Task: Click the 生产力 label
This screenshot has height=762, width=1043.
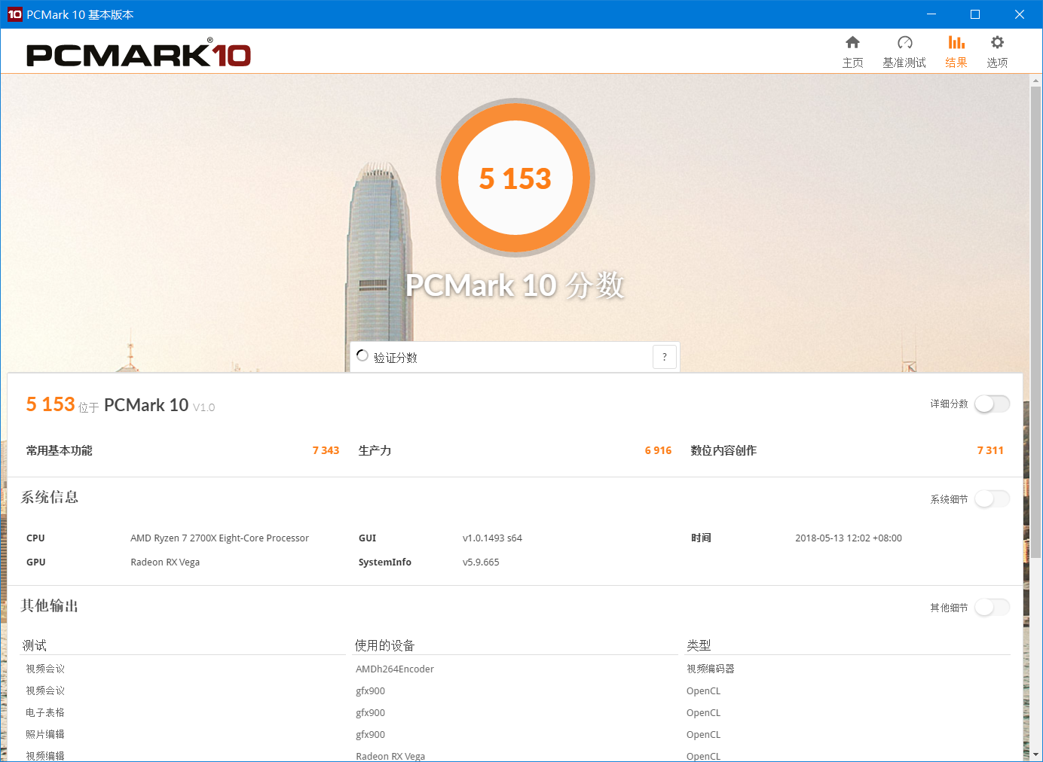Action: coord(375,450)
